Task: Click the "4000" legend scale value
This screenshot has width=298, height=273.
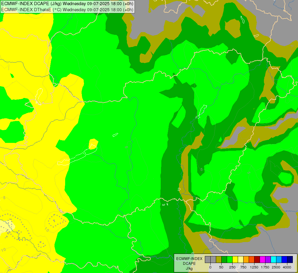Action: pos(287,267)
